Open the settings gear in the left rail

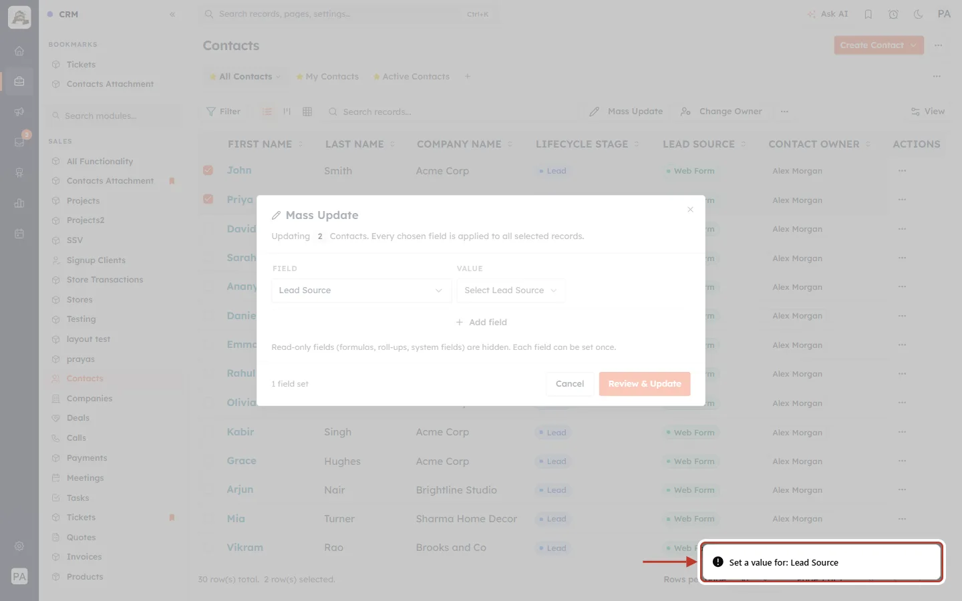pos(19,546)
